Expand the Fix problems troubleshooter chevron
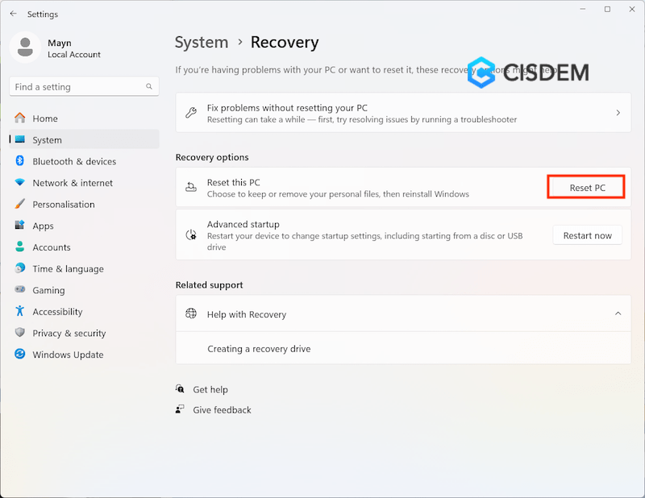 pos(618,113)
